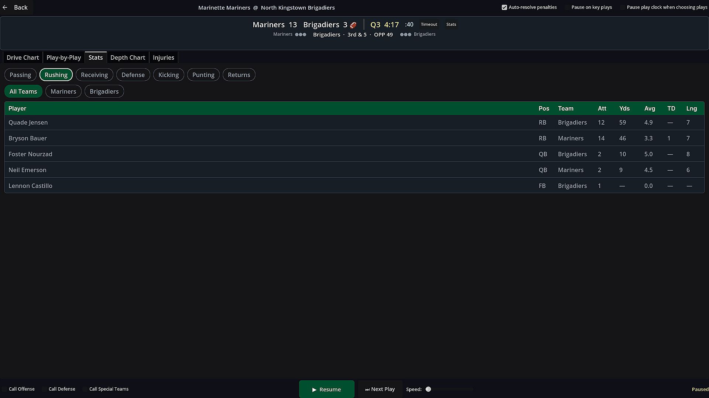Image resolution: width=709 pixels, height=398 pixels.
Task: Check the Call Special Teams option
Action: pos(85,389)
